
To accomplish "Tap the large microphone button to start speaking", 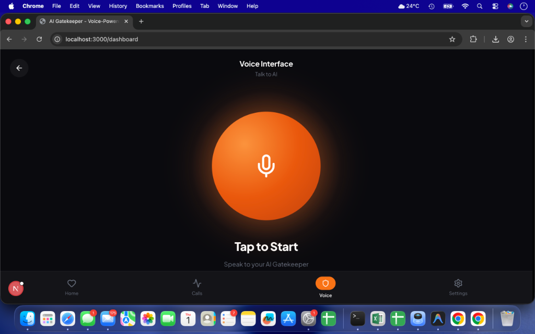I will point(266,165).
